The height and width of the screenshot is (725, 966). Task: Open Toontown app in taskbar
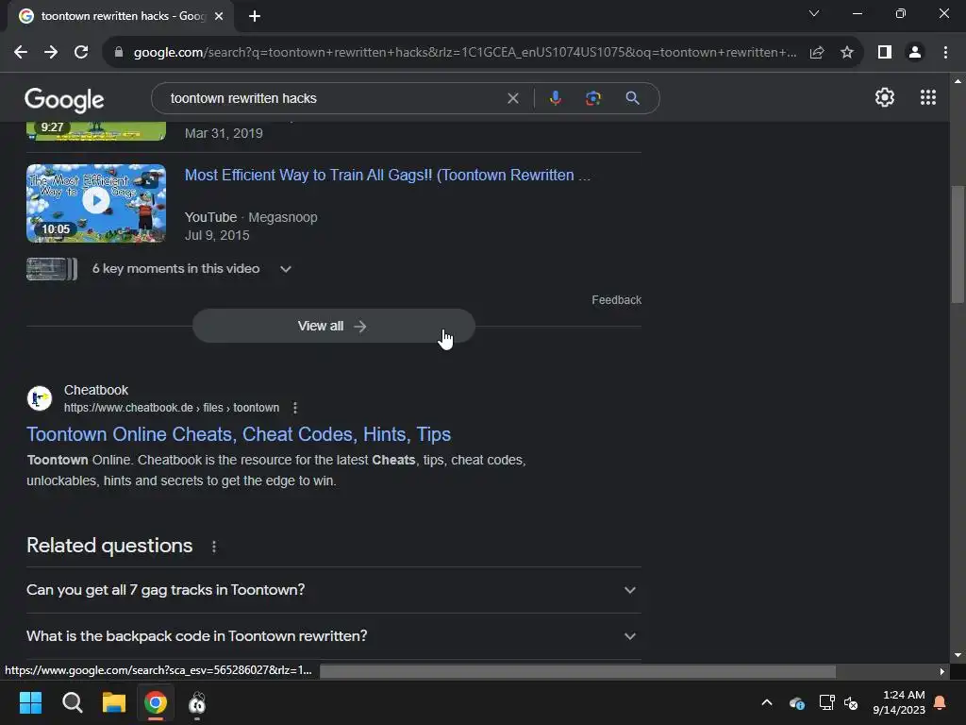197,702
